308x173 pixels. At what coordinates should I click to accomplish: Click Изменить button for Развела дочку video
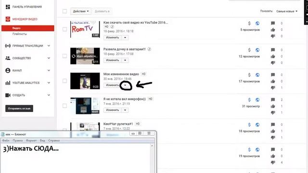pos(113,60)
